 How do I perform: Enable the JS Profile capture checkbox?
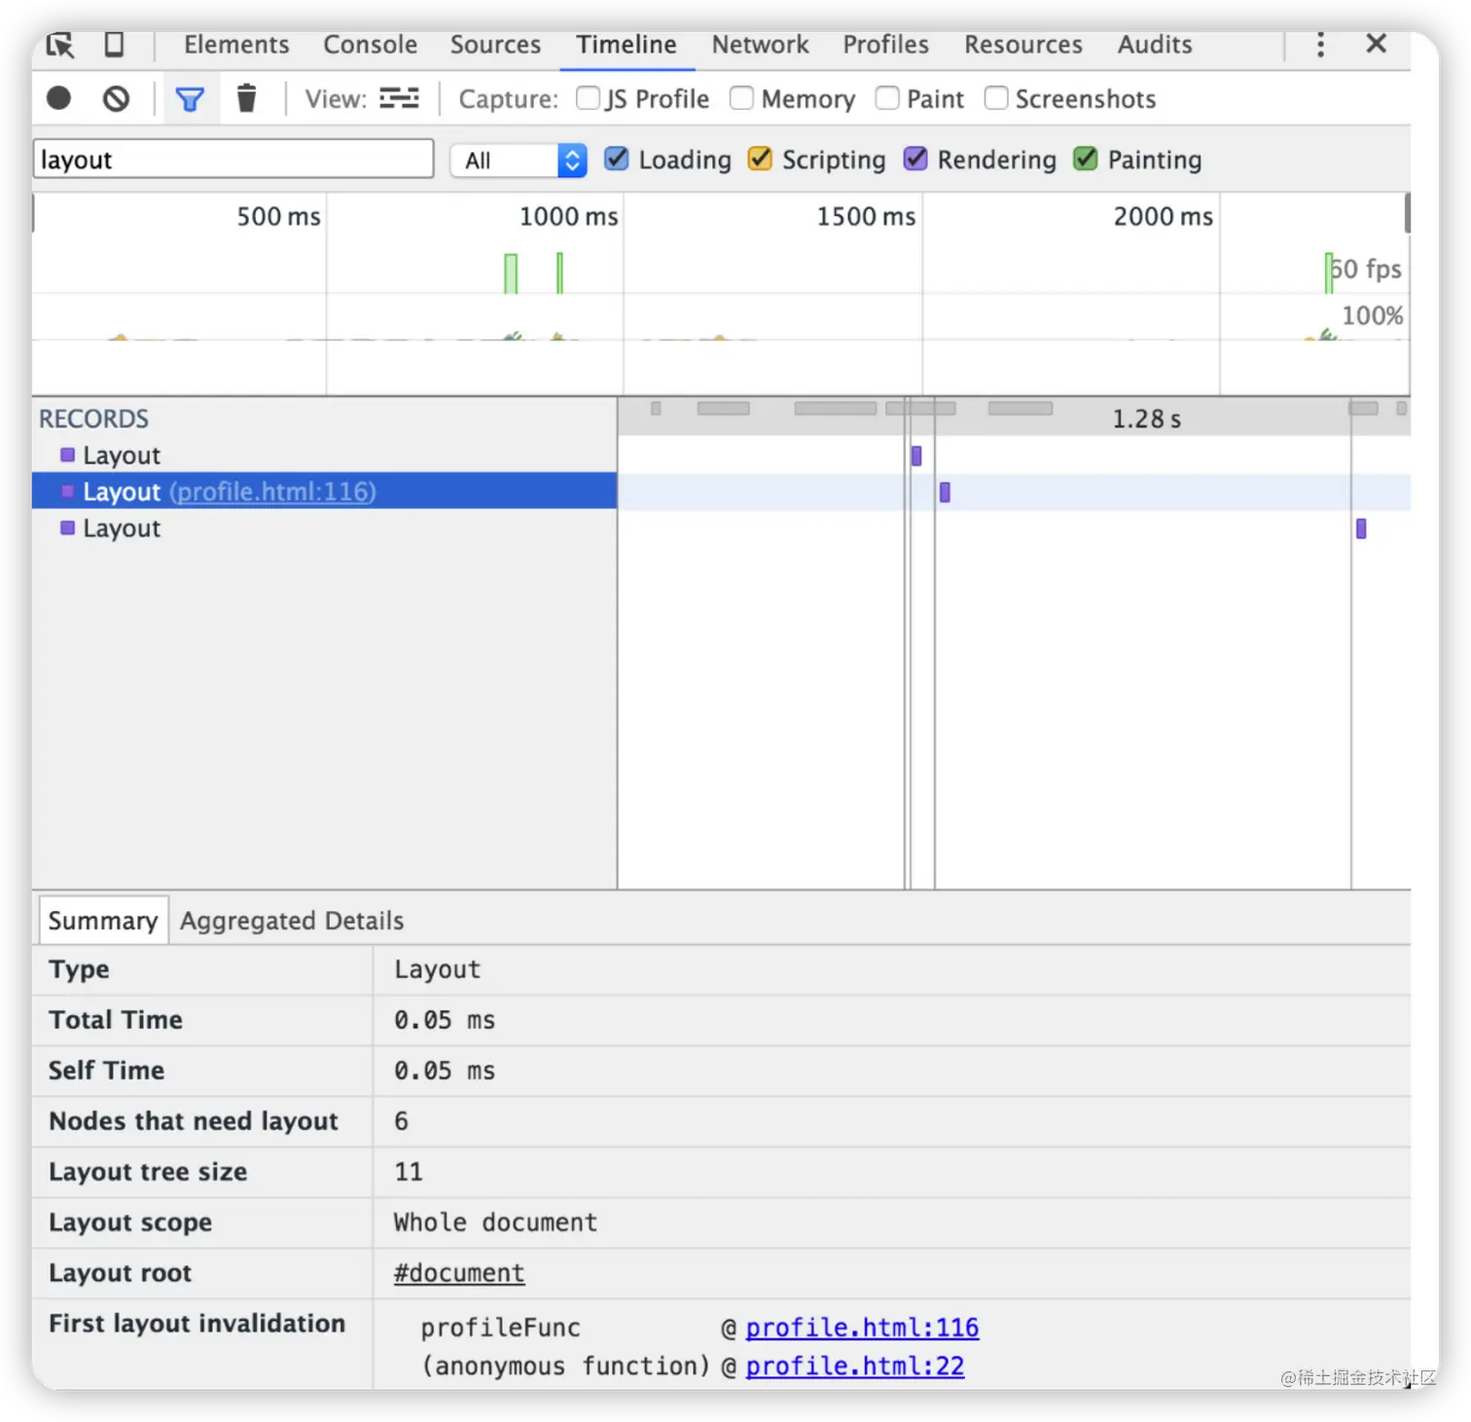coord(589,98)
